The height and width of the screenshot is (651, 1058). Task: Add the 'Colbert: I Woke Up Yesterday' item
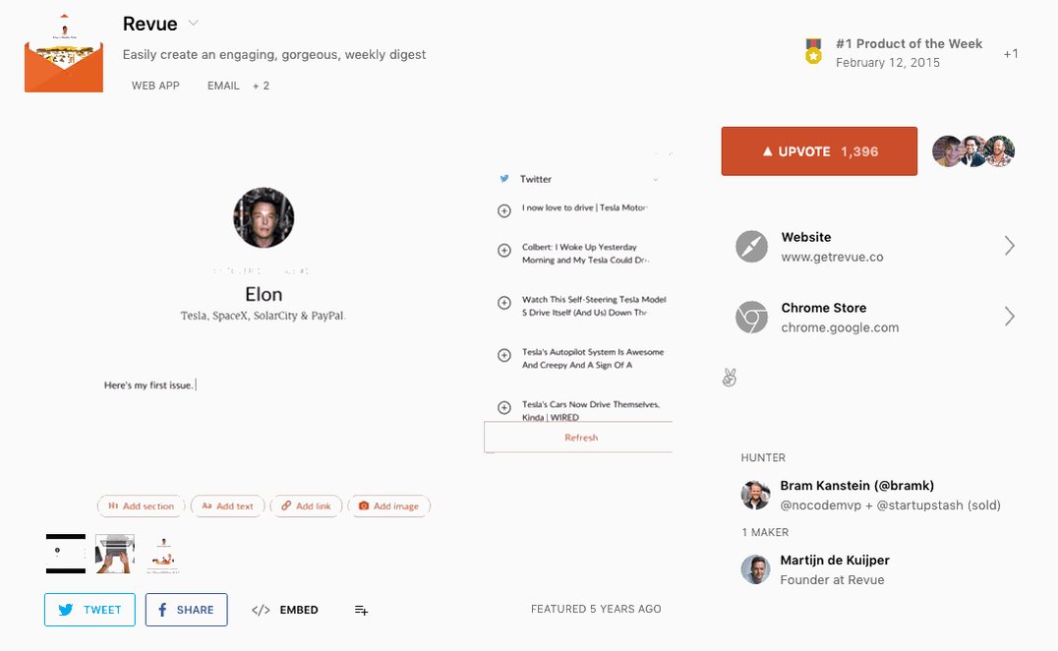point(504,251)
